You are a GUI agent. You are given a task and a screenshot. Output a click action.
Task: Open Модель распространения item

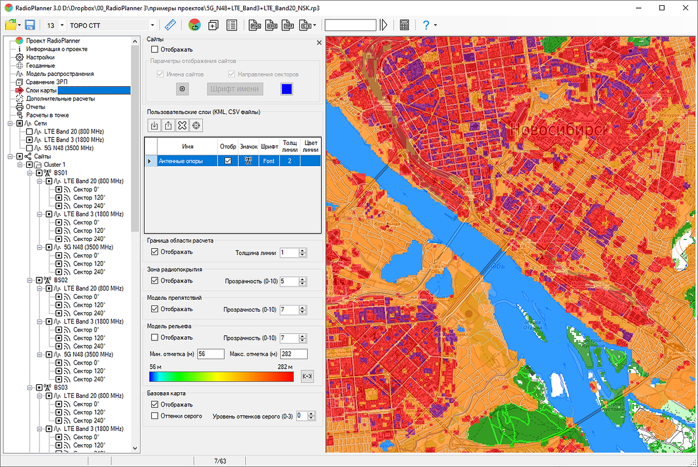(x=59, y=74)
